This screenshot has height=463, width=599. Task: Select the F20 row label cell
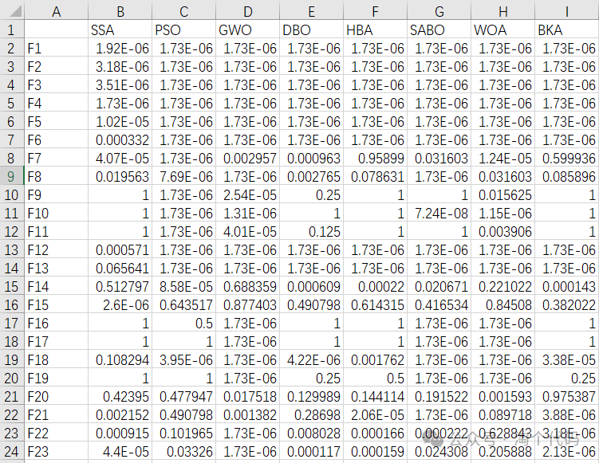[57, 396]
